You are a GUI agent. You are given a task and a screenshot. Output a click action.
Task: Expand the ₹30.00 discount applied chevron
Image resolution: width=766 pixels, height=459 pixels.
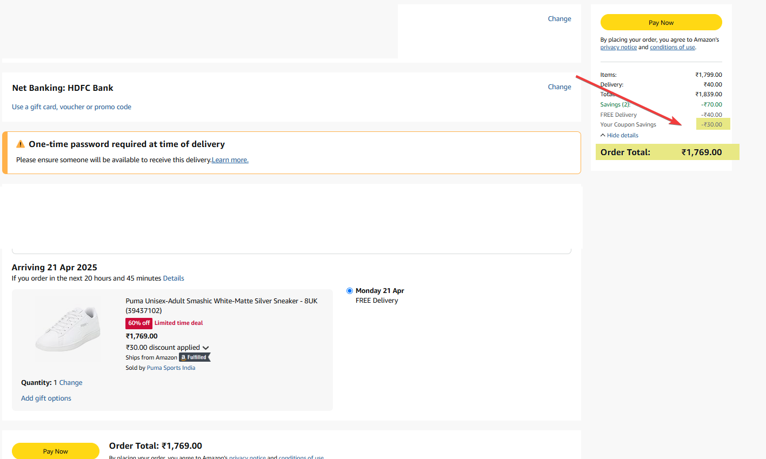pyautogui.click(x=205, y=348)
